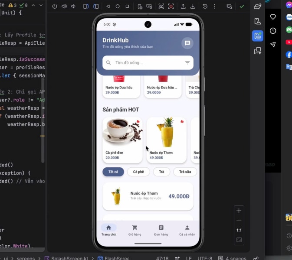The width and height of the screenshot is (292, 260).
Task: Open the Giỏ hàng bottom tab
Action: [x=135, y=230]
